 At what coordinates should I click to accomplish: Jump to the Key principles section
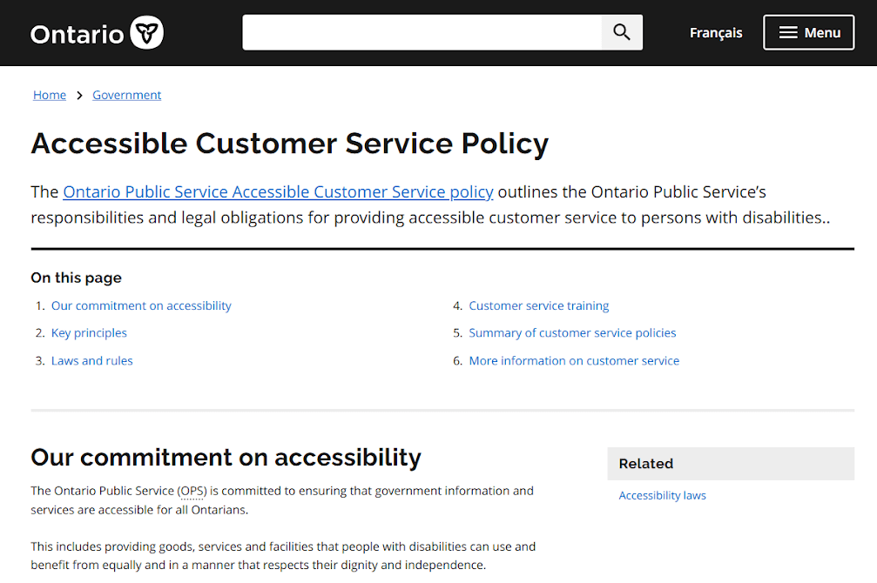click(x=89, y=332)
